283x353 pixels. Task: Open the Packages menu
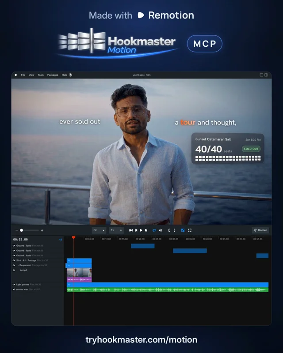(x=53, y=75)
